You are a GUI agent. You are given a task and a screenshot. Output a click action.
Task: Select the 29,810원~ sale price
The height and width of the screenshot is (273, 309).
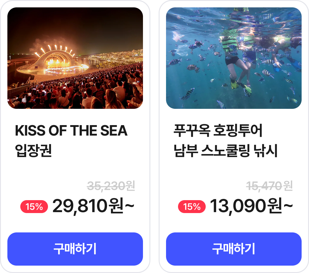pyautogui.click(x=93, y=206)
